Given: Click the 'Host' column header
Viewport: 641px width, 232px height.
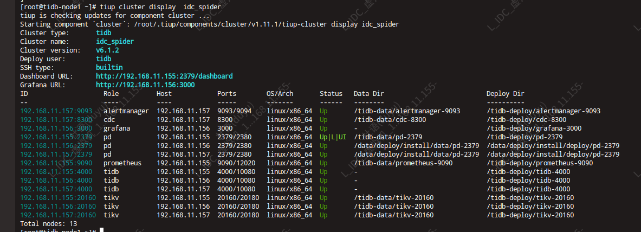Looking at the screenshot, I should pos(164,94).
